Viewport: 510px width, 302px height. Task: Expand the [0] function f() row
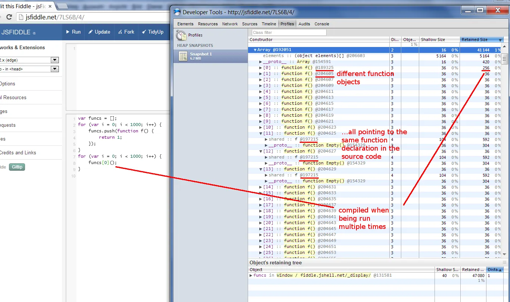point(261,68)
